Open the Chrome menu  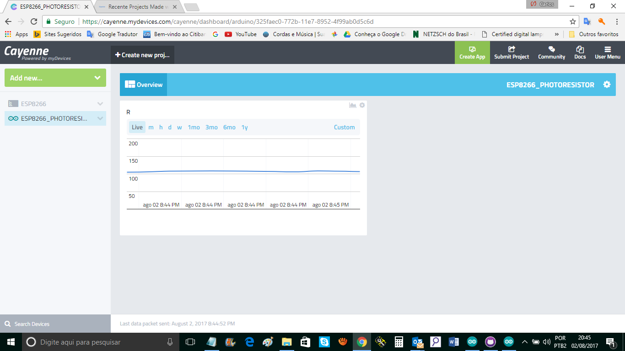coord(616,21)
